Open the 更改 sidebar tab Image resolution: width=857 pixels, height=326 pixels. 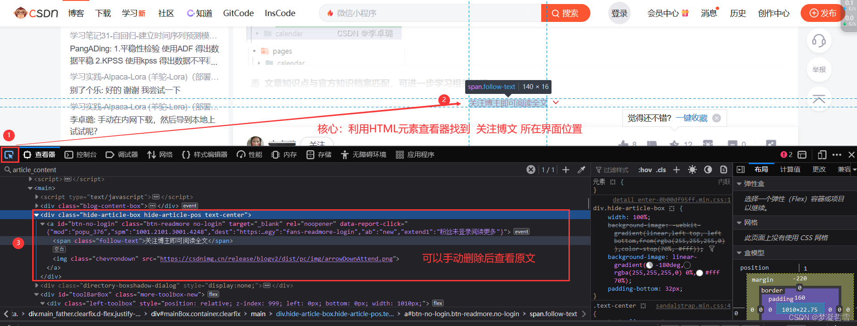819,169
